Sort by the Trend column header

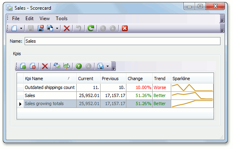pyautogui.click(x=162, y=79)
